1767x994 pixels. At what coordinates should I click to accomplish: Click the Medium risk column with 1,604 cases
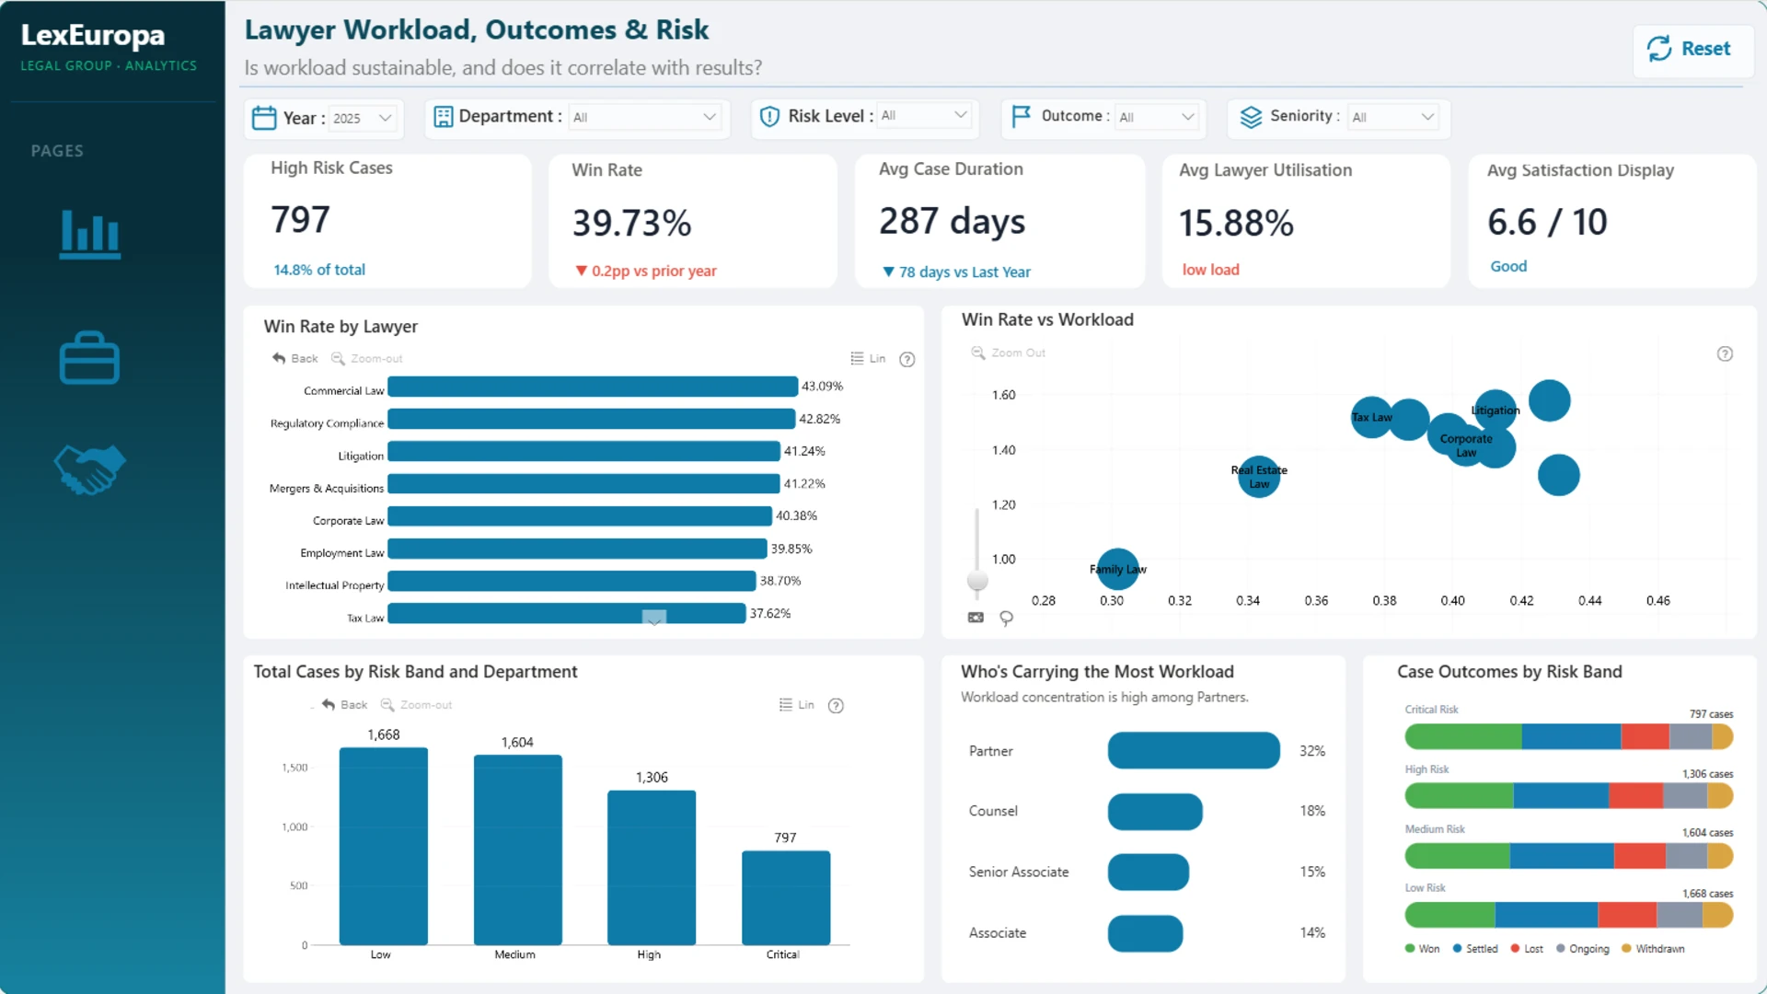click(x=518, y=850)
